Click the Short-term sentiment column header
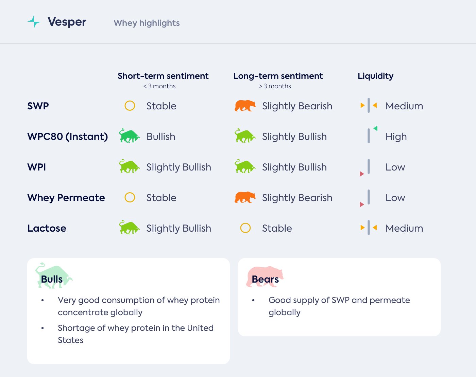The height and width of the screenshot is (377, 476). click(163, 76)
